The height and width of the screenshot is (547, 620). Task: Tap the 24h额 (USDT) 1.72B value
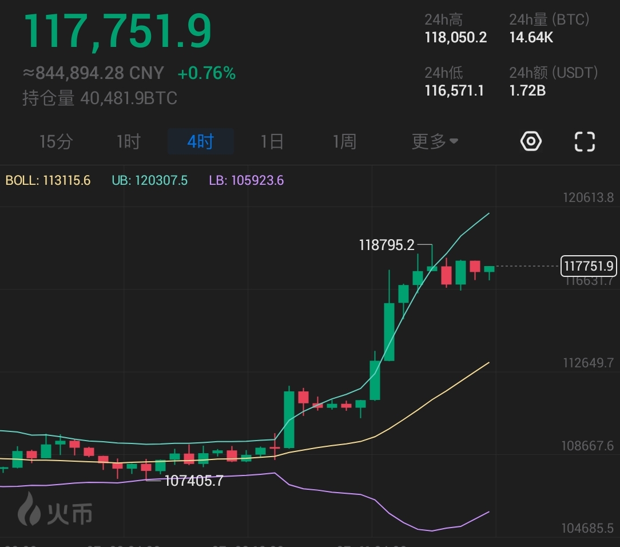tap(527, 90)
